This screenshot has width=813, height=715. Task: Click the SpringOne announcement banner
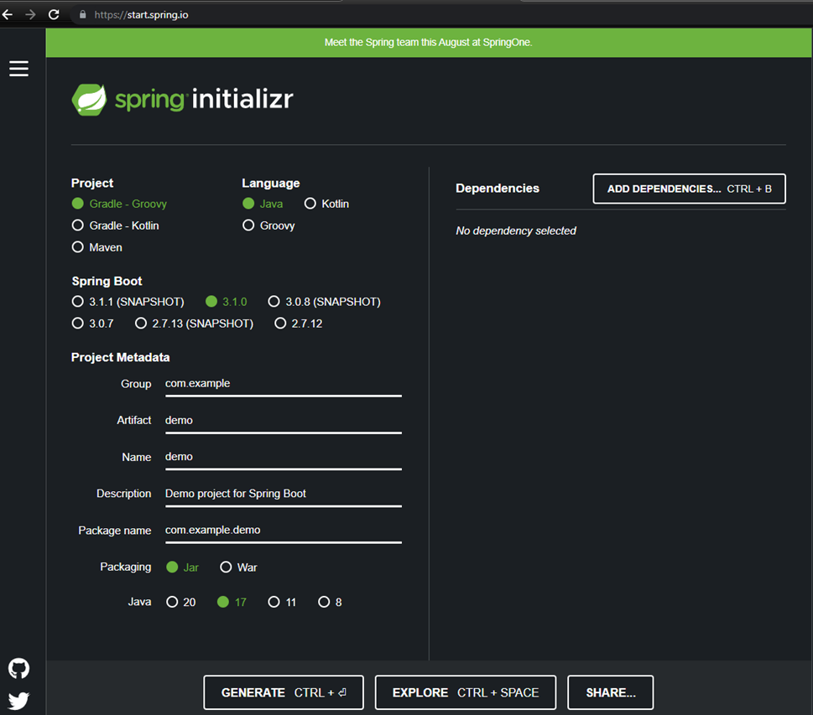pos(428,43)
